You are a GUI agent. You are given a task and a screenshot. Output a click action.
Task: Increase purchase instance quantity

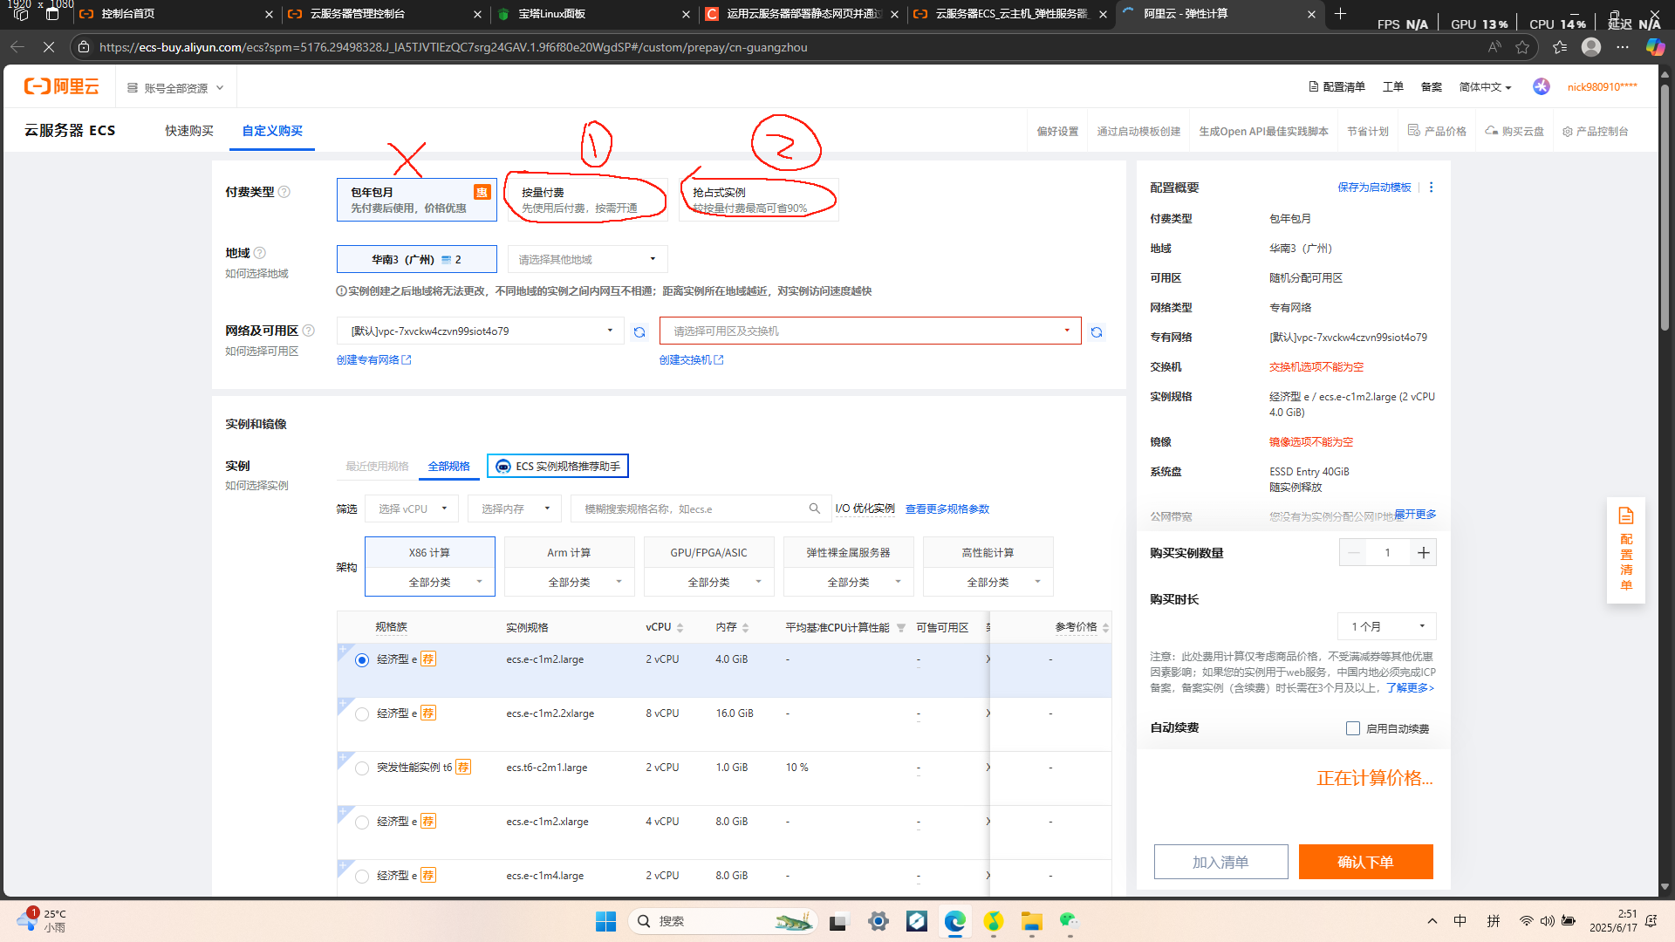pos(1423,553)
